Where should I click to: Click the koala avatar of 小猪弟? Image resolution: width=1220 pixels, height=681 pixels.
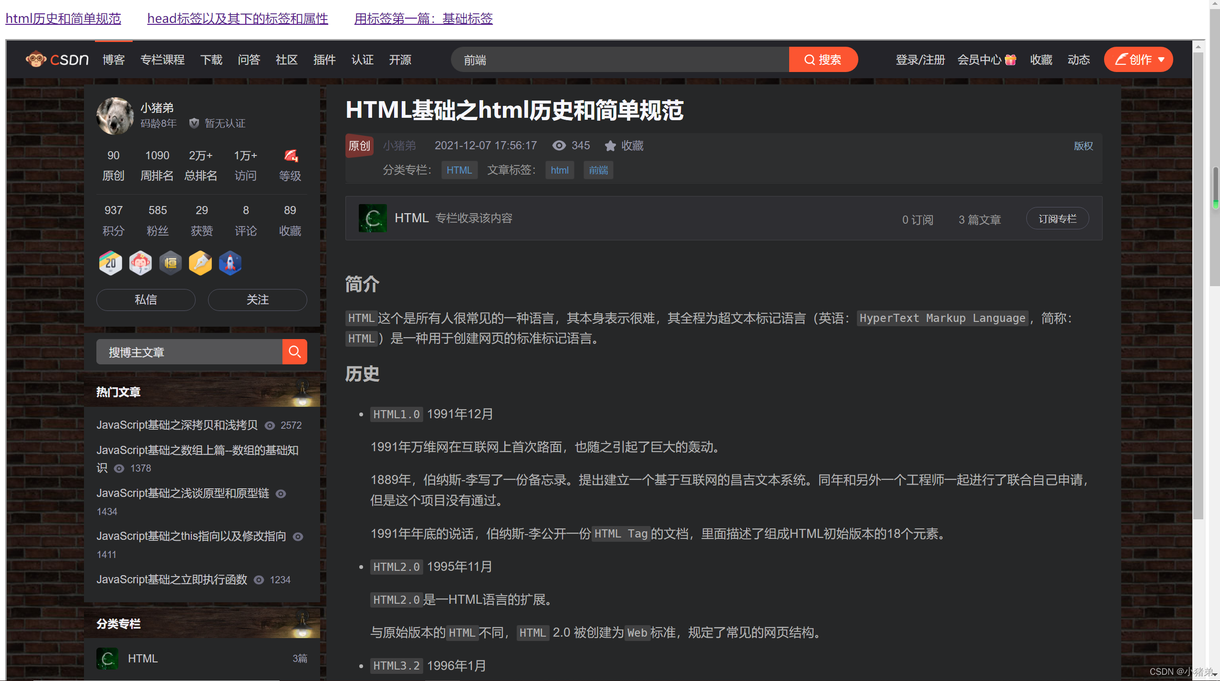pos(115,116)
